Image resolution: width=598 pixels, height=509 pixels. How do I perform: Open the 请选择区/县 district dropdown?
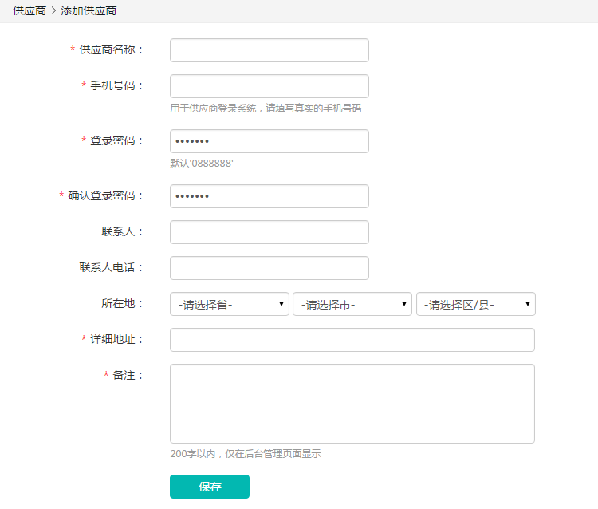coord(475,304)
